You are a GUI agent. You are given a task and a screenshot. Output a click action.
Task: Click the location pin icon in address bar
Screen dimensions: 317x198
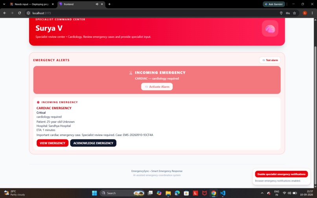pos(281,13)
